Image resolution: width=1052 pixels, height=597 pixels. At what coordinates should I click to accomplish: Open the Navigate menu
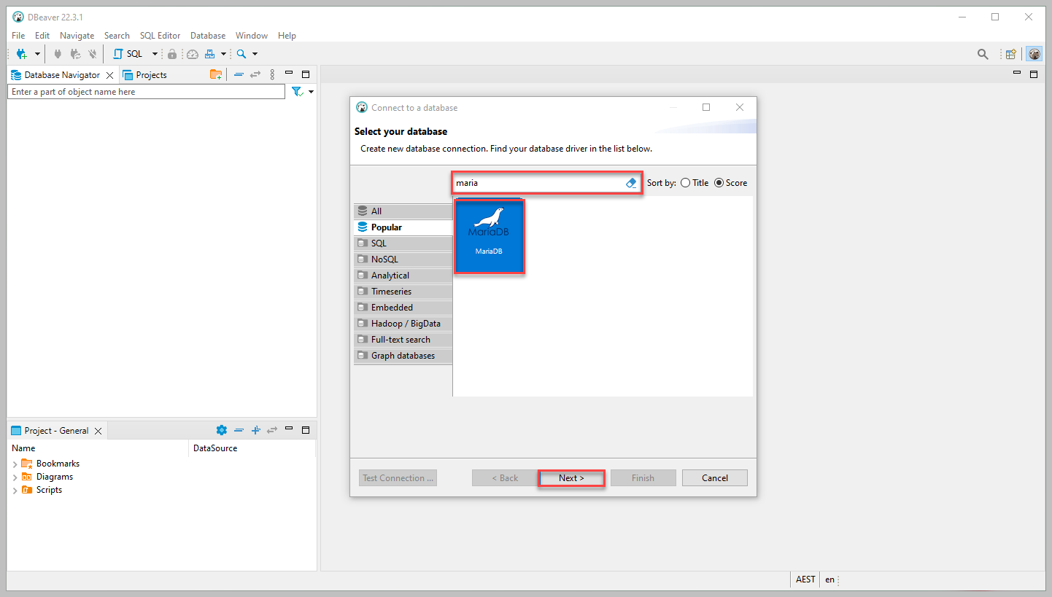coord(77,36)
